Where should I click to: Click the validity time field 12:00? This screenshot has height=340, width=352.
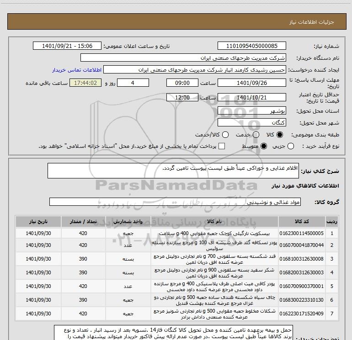pyautogui.click(x=182, y=98)
